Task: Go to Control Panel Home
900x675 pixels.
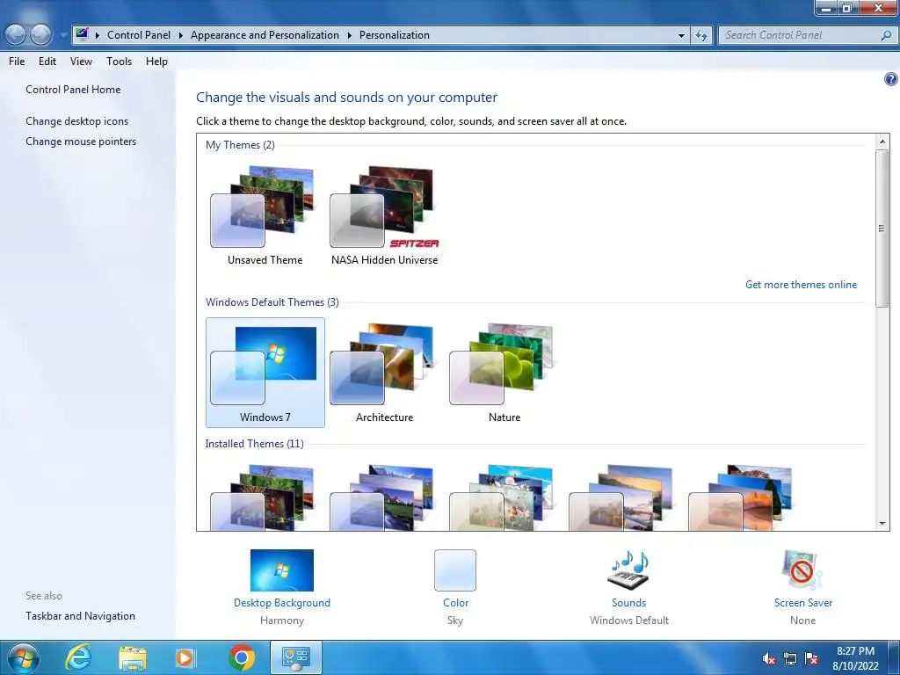Action: (73, 90)
